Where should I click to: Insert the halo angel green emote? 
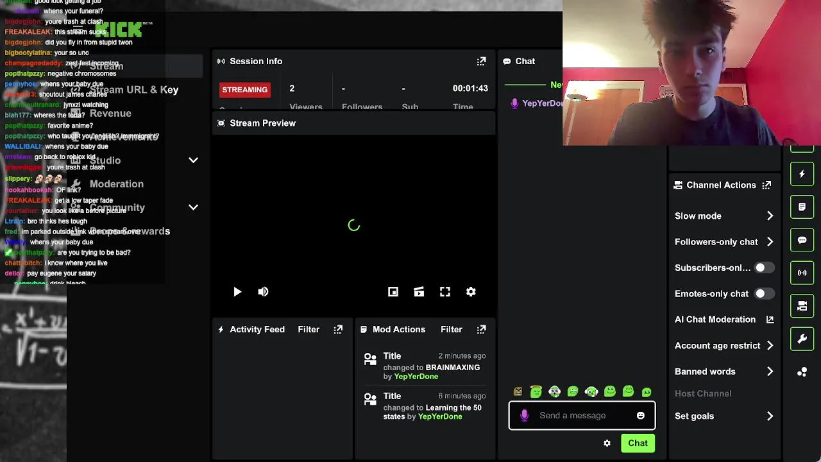click(536, 391)
